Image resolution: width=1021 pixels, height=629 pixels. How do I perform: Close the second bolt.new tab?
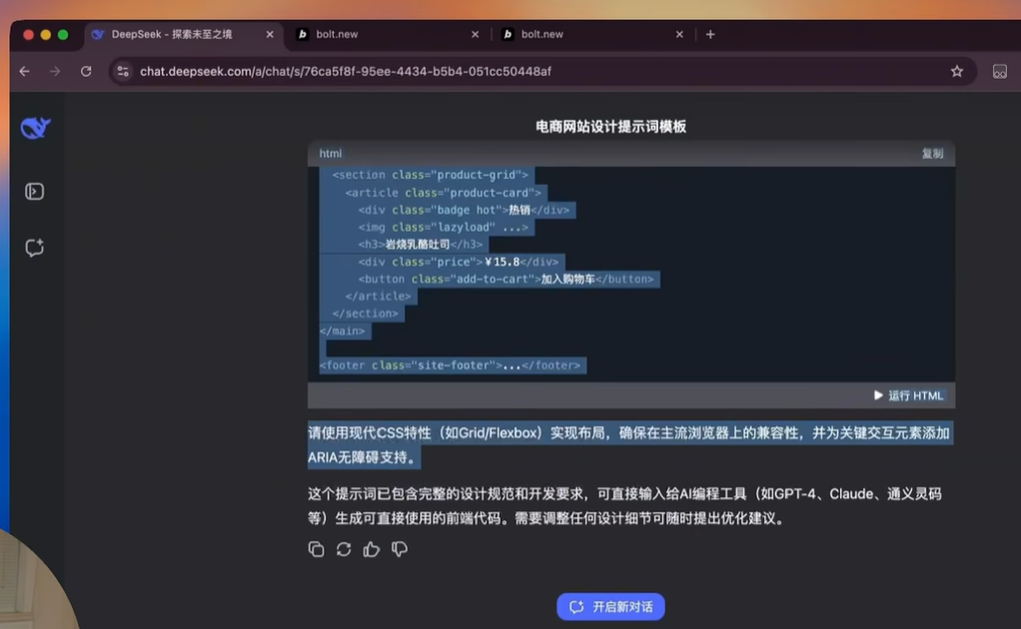coord(679,34)
